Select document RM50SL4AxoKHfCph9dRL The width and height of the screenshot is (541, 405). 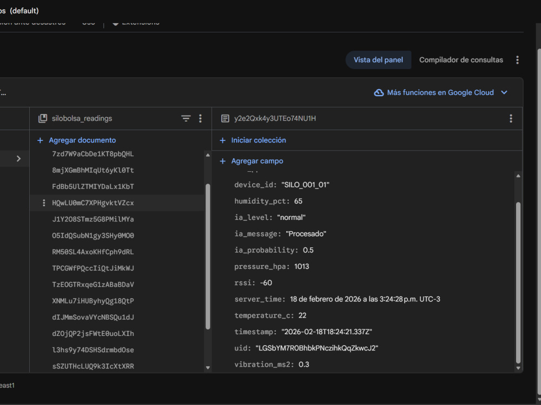point(93,252)
